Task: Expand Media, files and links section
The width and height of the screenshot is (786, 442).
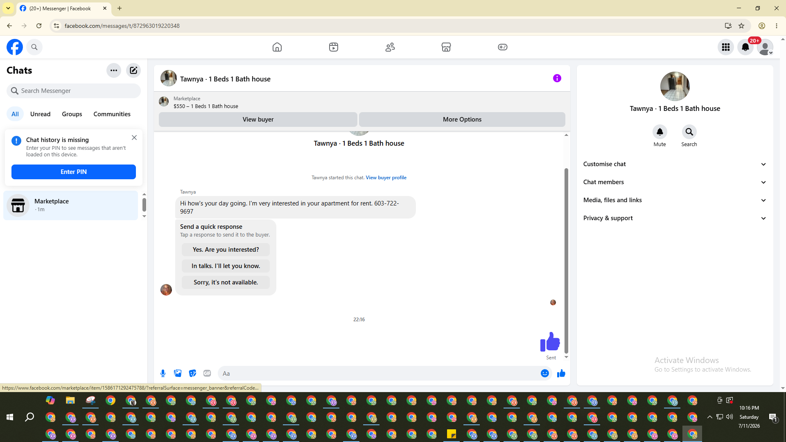Action: click(675, 200)
